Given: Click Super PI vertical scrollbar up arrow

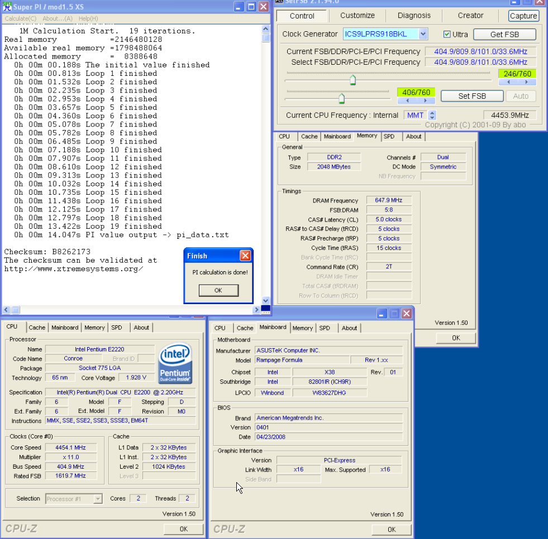Looking at the screenshot, I should 265,28.
